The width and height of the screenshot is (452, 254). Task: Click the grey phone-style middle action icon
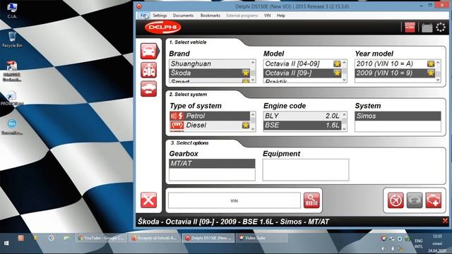415,200
